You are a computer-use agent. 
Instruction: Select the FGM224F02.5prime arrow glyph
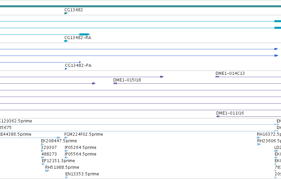(x=66, y=138)
